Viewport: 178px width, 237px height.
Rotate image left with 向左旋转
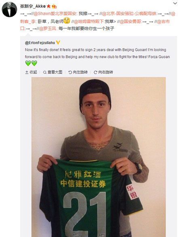(78, 72)
